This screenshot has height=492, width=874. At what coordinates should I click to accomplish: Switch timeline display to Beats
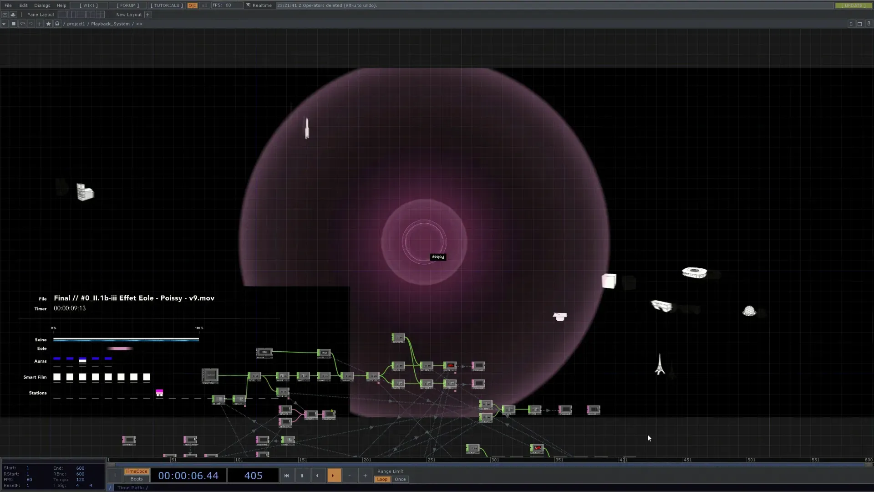coord(137,479)
